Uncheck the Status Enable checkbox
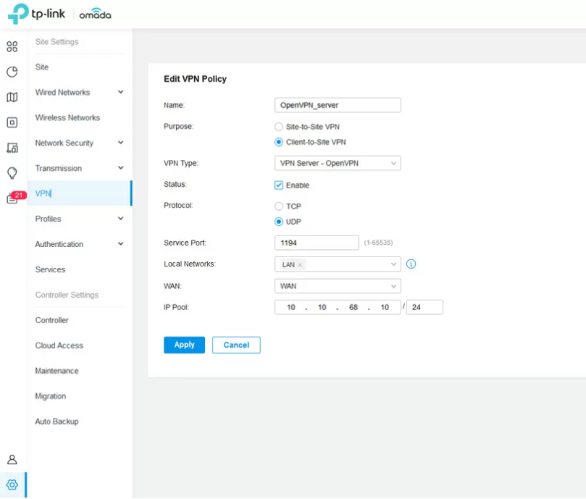Viewport: 586px width, 499px height. (x=279, y=185)
